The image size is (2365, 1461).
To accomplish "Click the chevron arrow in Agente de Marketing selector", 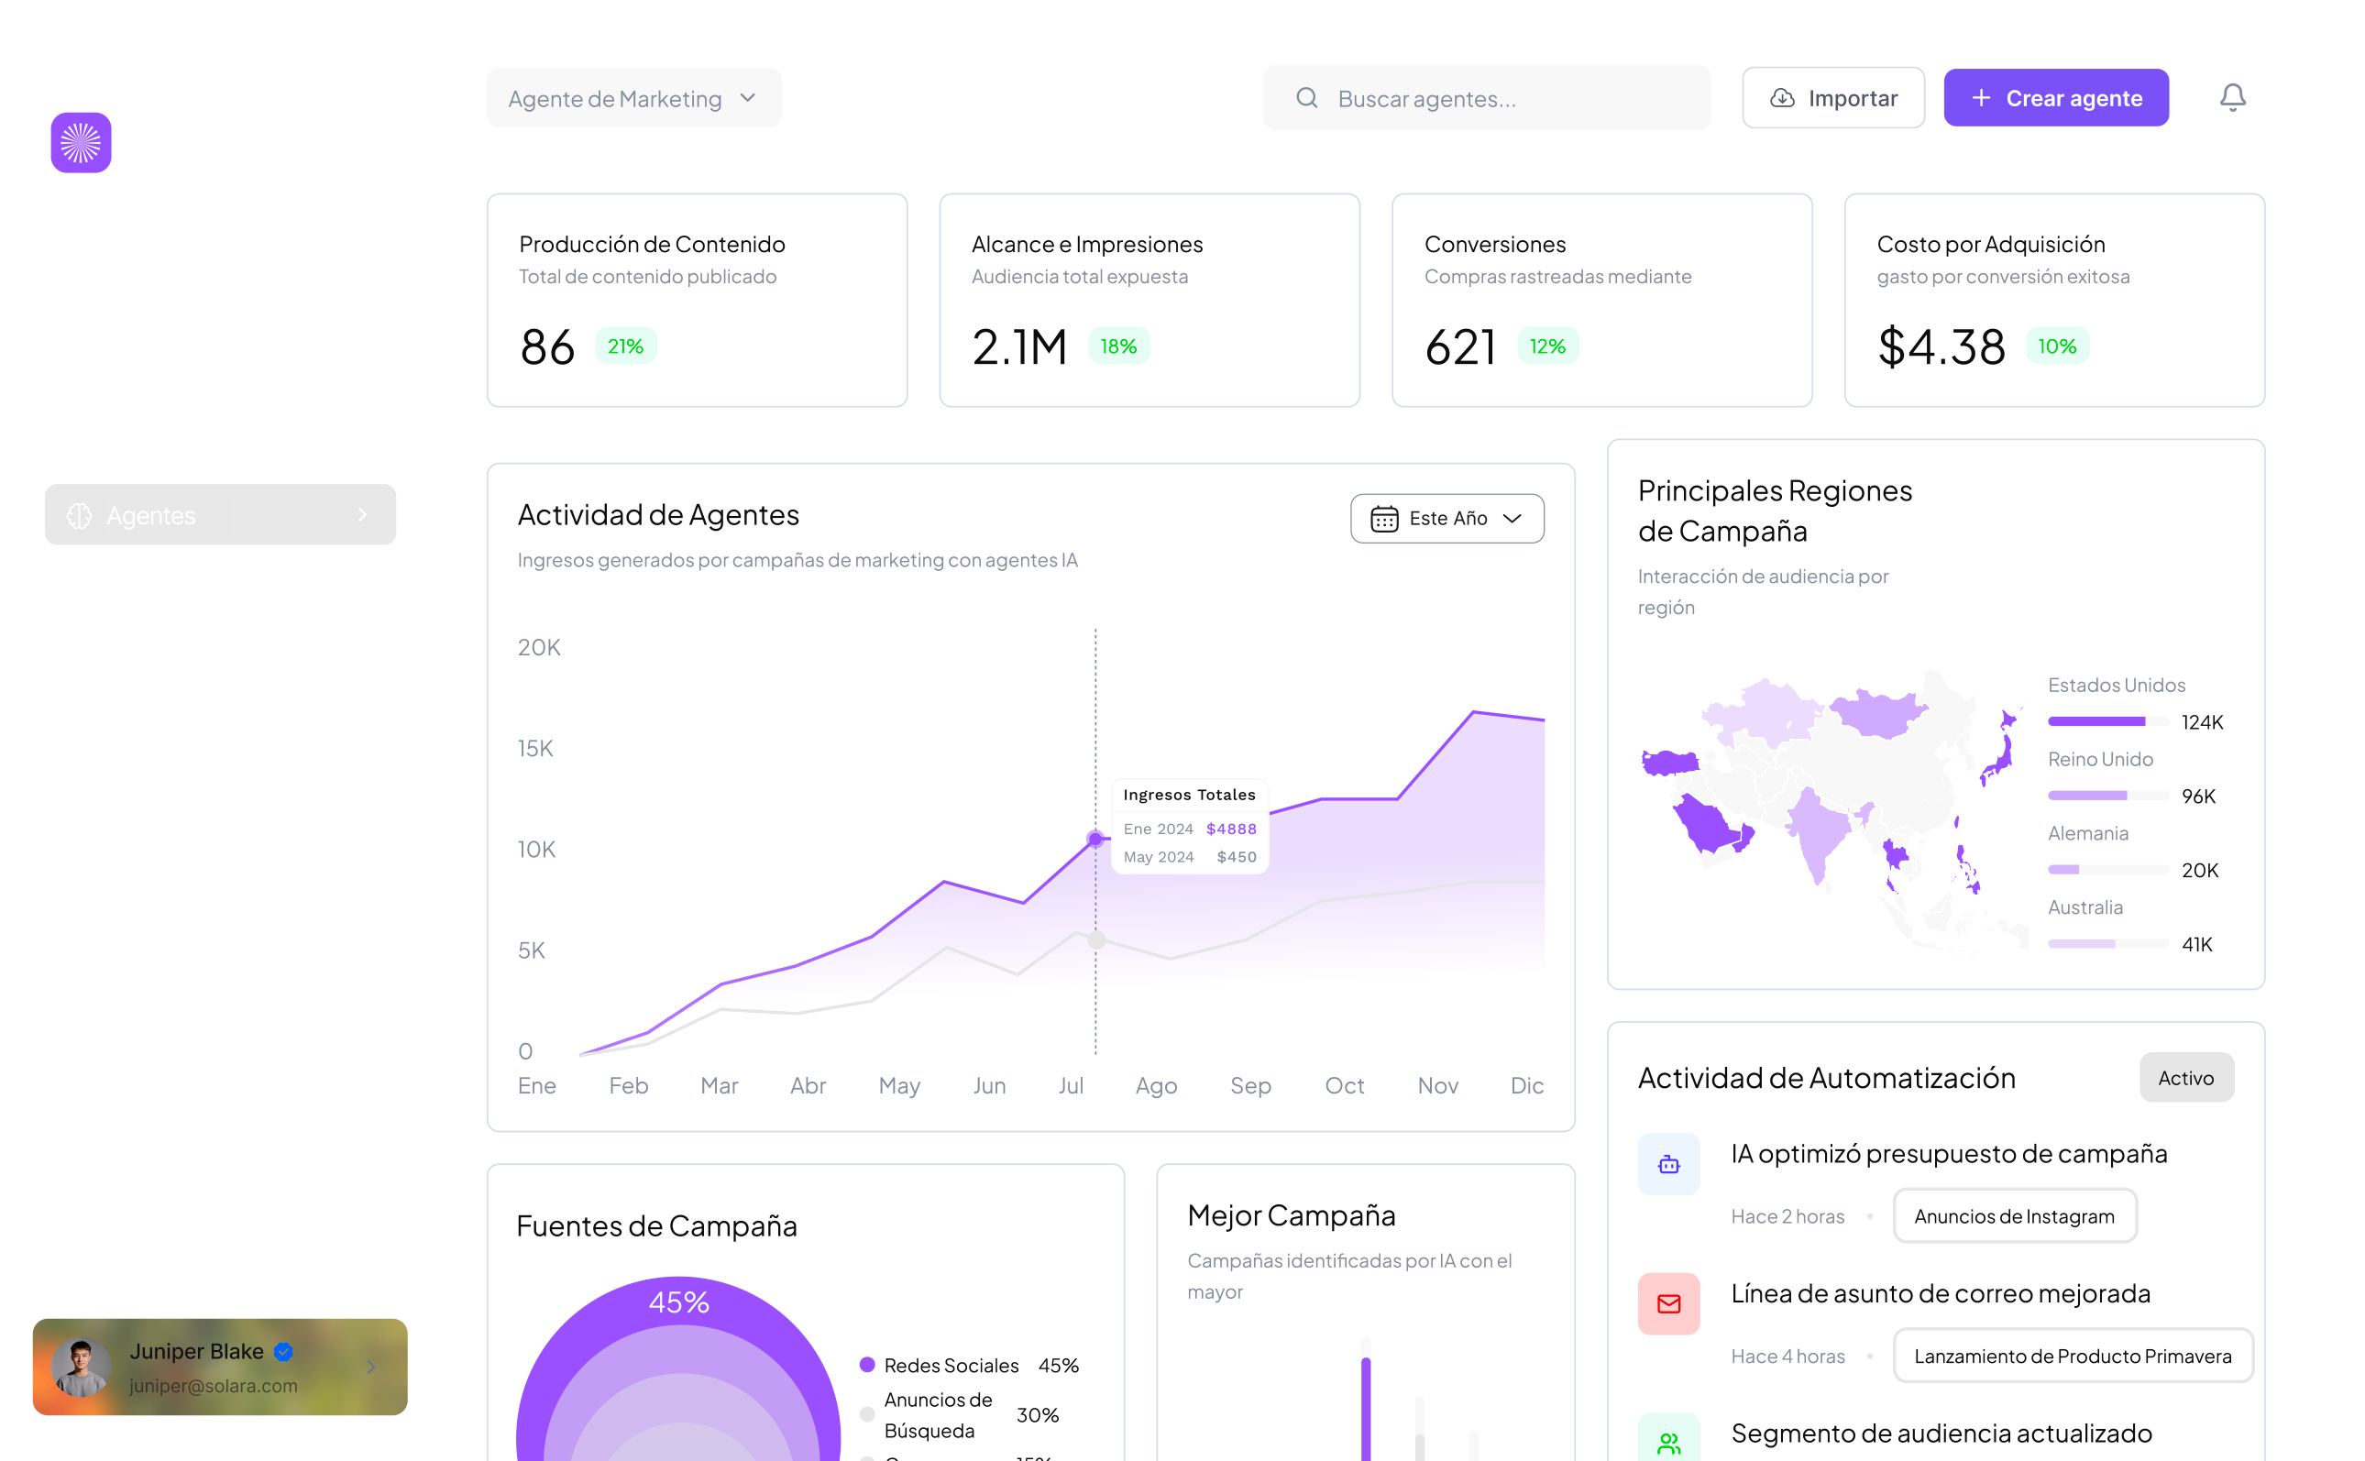I will (748, 97).
